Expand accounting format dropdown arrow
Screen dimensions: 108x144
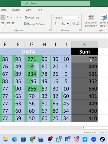point(59,24)
